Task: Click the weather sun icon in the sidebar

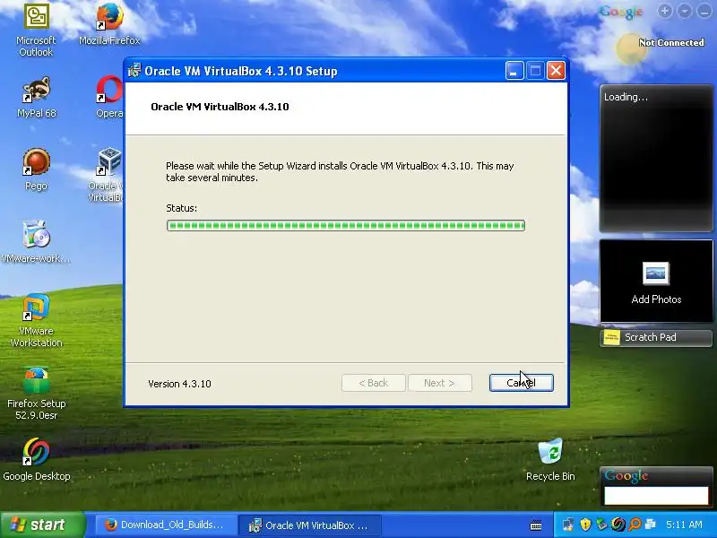Action: tap(631, 49)
